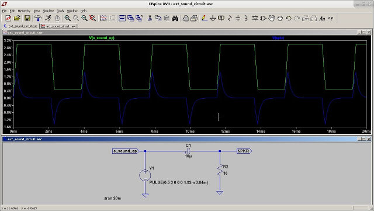Click the Paste clipboard icon
Screen dimensions: 374x211
point(167,18)
